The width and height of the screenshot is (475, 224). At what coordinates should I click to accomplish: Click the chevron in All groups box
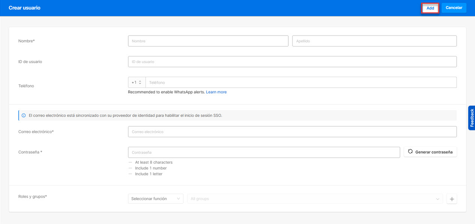coord(438,199)
